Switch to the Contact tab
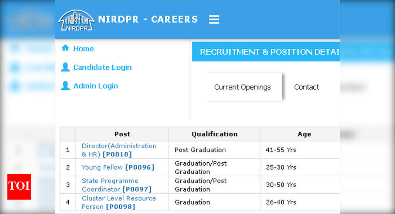The image size is (395, 214). coord(306,87)
